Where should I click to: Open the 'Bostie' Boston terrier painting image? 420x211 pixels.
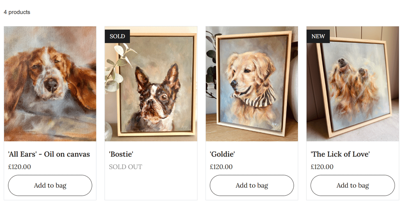151,83
